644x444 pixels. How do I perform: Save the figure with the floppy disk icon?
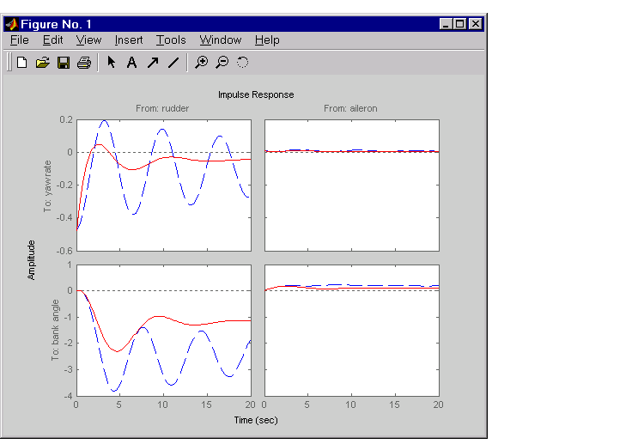tap(63, 62)
